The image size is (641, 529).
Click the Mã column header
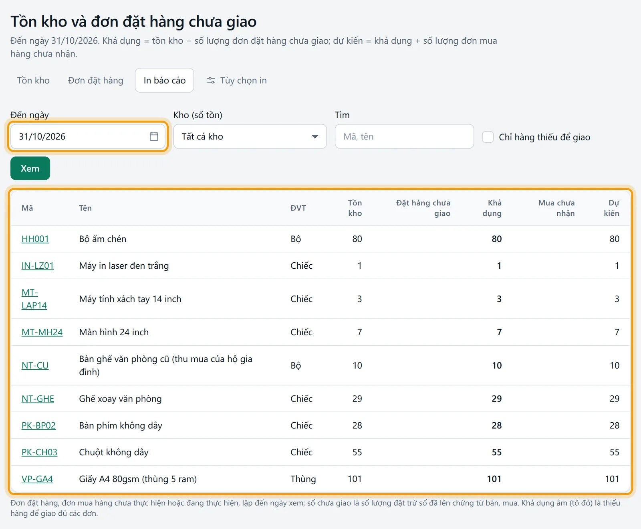(27, 208)
